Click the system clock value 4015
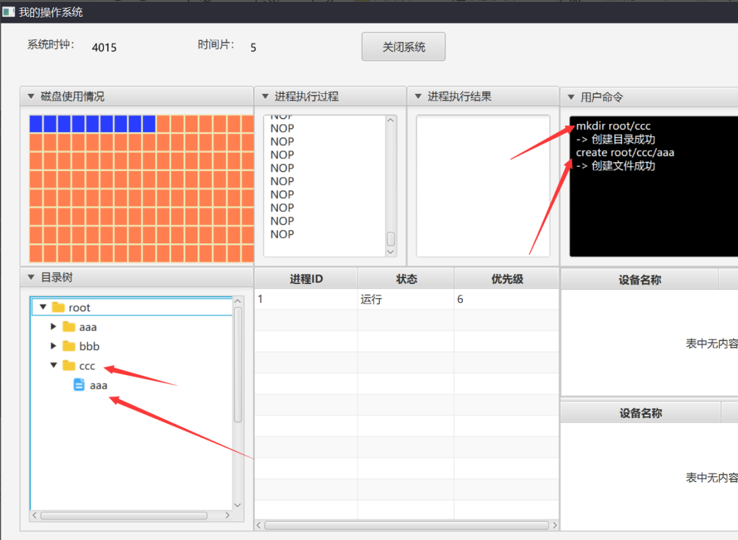Viewport: 738px width, 540px height. tap(104, 48)
